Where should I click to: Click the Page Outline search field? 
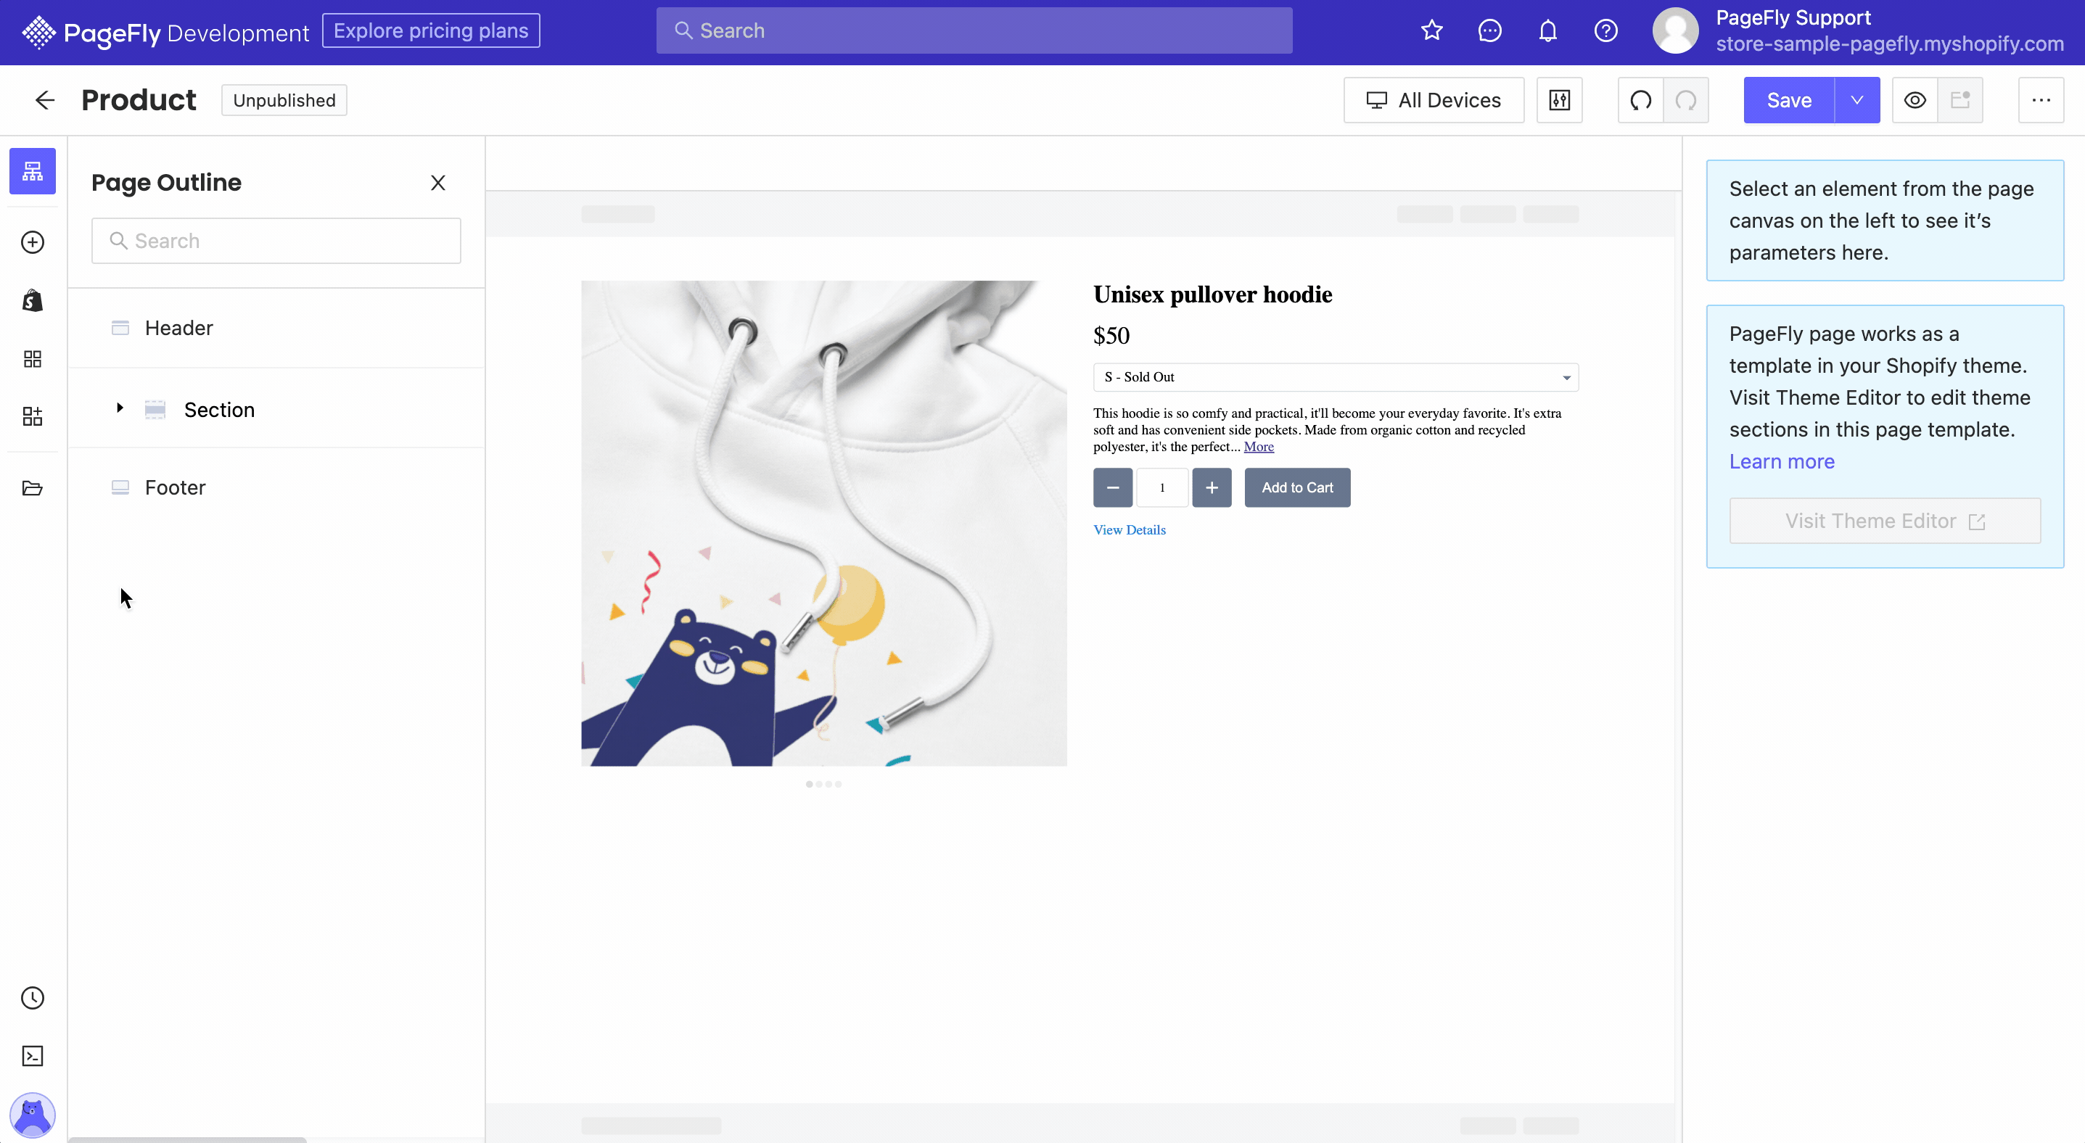coord(276,241)
